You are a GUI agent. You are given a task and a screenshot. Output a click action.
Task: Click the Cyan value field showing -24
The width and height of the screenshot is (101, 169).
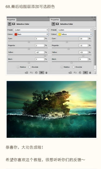pyautogui.click(x=83, y=38)
